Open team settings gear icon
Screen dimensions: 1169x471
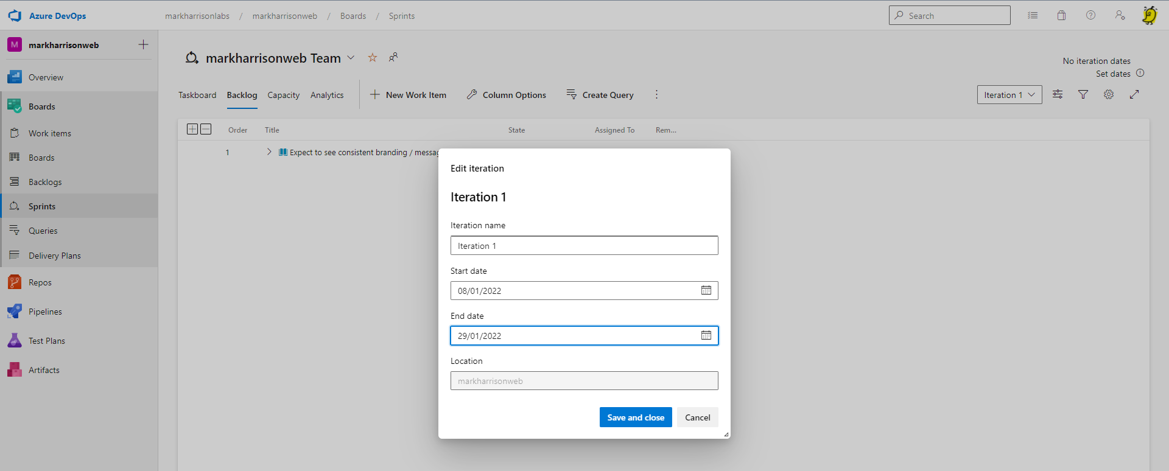point(1109,94)
